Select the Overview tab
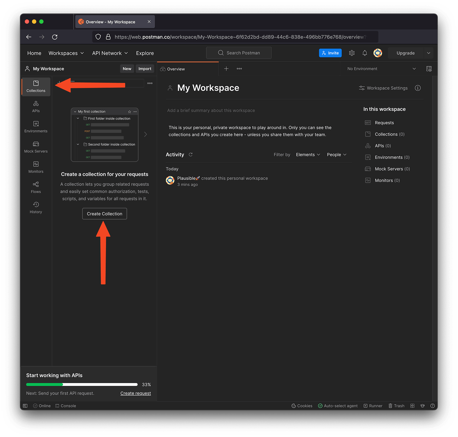The image size is (458, 437). [x=176, y=69]
